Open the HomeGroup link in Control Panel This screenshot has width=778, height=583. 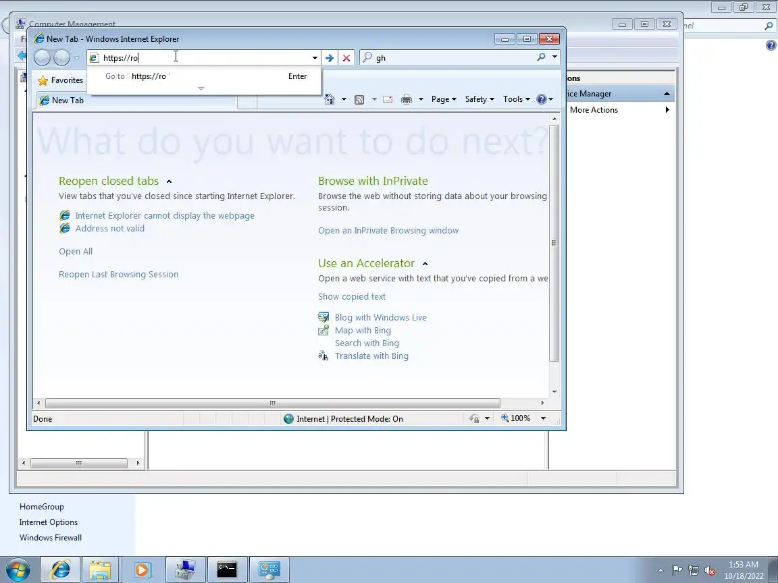click(42, 507)
